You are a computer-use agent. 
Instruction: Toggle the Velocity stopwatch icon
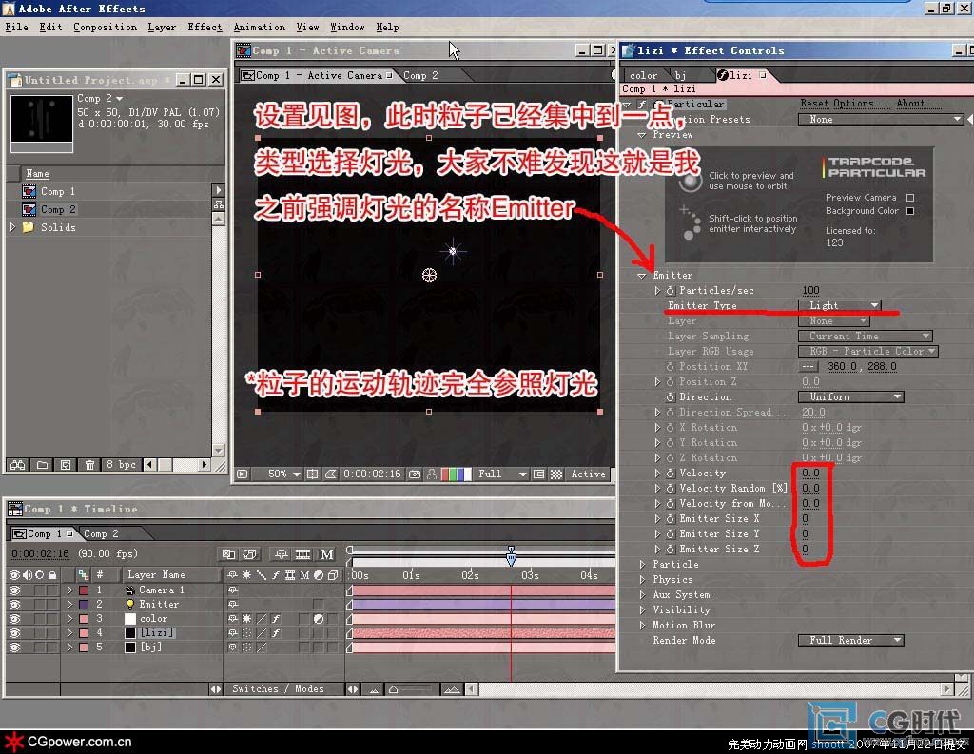point(671,474)
